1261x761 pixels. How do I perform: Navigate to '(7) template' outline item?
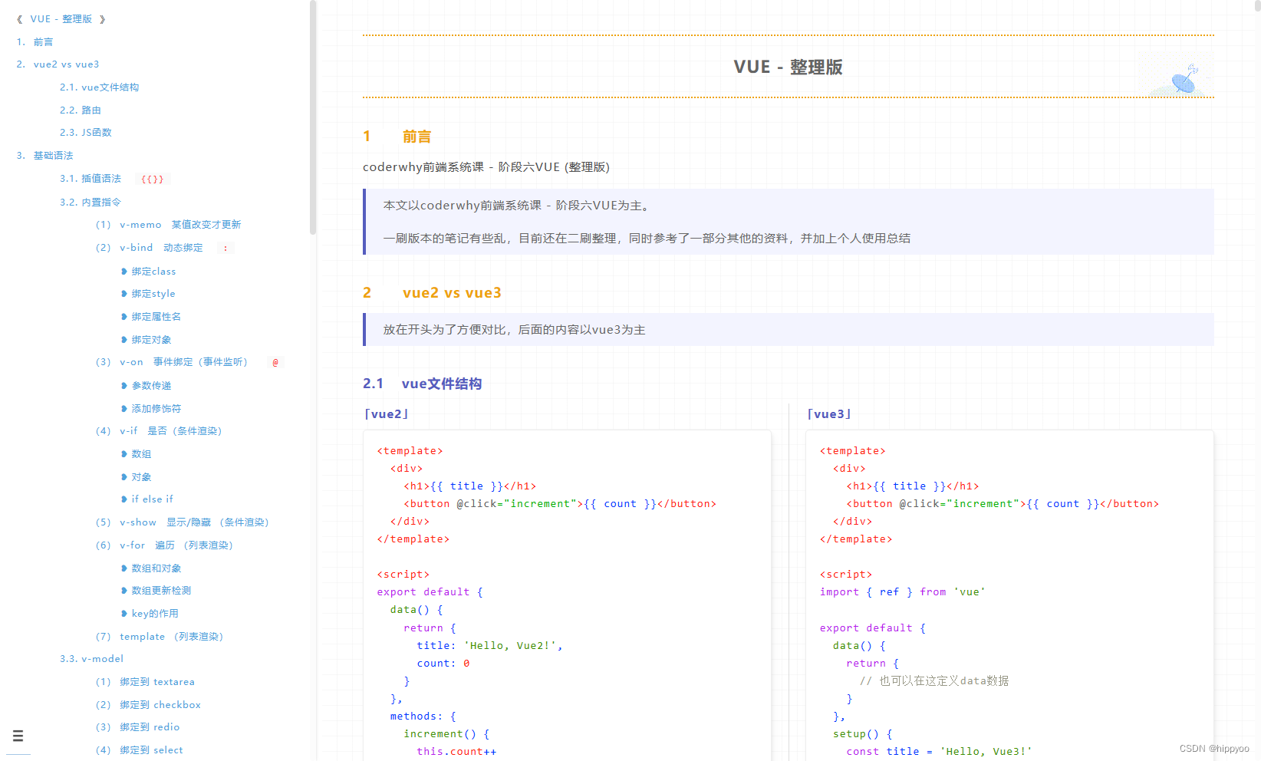160,637
